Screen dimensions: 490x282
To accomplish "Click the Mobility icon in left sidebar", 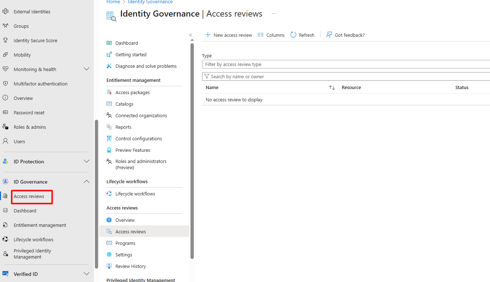I will (5, 55).
